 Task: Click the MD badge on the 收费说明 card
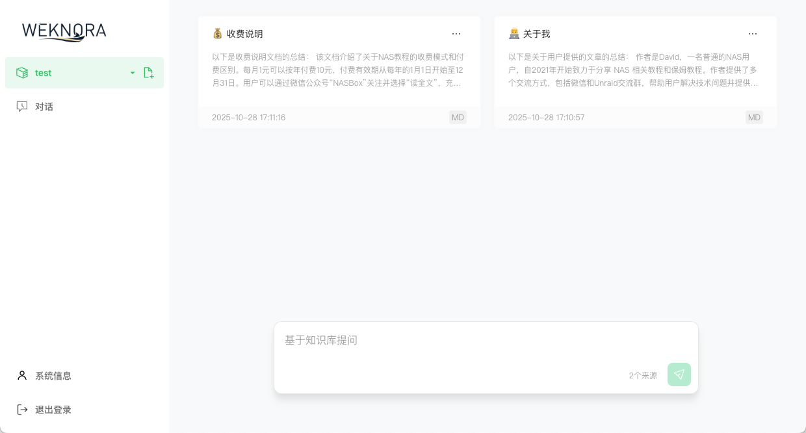click(458, 118)
